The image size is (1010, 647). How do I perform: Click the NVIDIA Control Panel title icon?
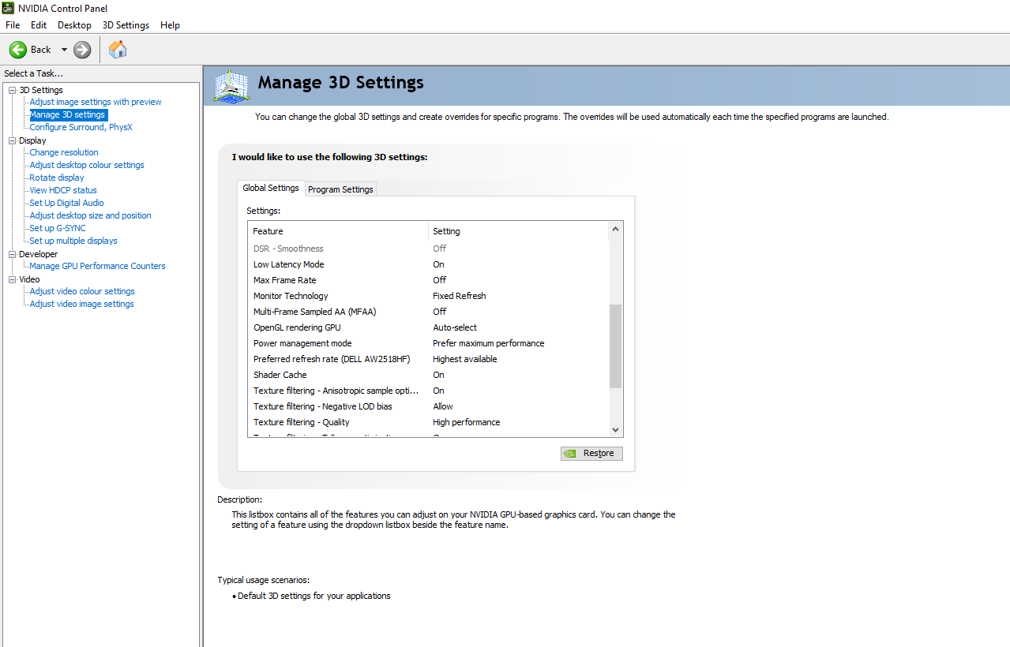click(x=8, y=8)
